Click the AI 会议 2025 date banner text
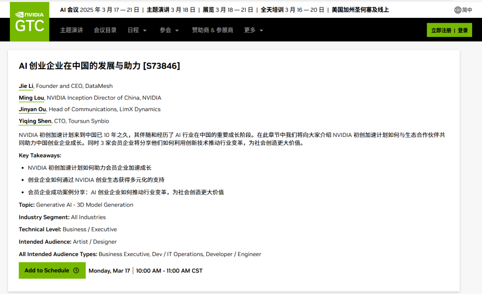The height and width of the screenshot is (294, 482). [100, 10]
